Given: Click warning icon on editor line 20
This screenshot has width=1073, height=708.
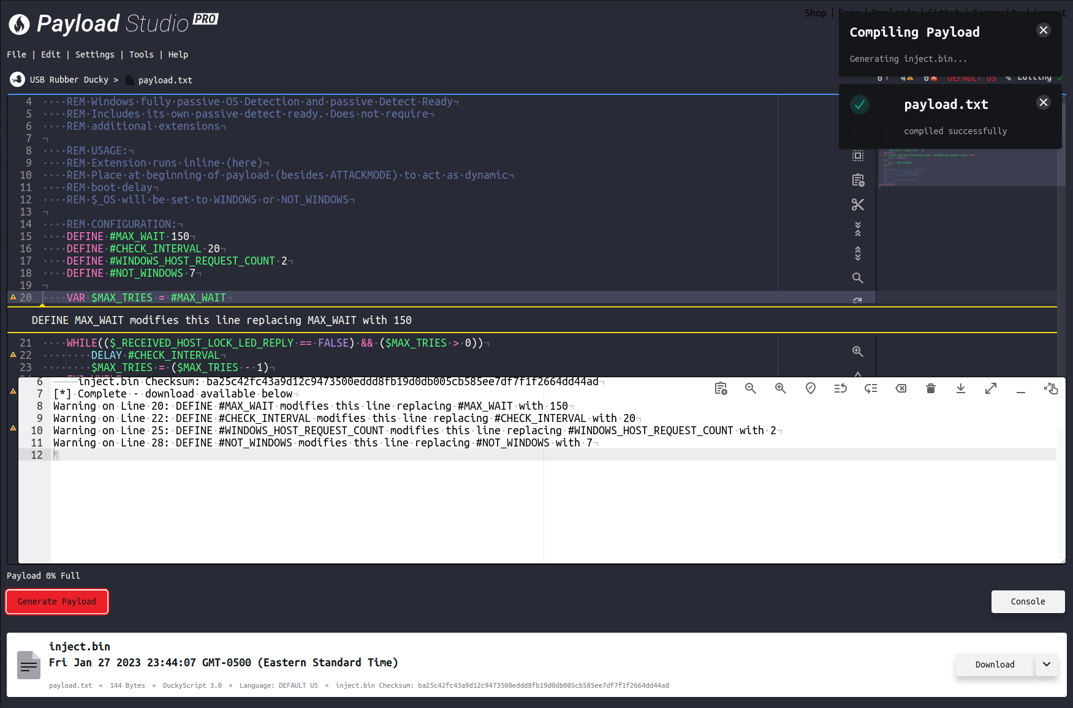Looking at the screenshot, I should (13, 298).
